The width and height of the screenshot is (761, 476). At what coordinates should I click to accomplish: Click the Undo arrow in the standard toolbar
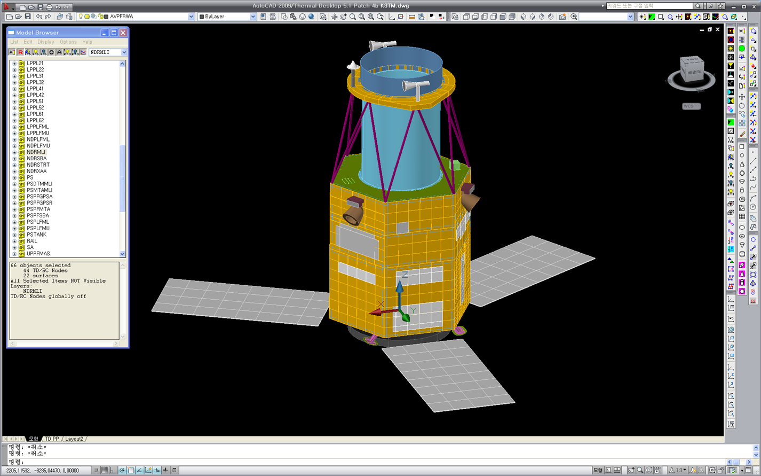[39, 17]
